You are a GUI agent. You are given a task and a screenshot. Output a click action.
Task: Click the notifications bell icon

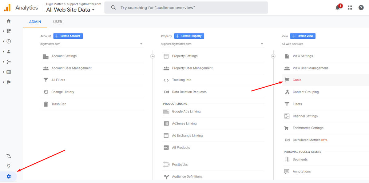338,8
